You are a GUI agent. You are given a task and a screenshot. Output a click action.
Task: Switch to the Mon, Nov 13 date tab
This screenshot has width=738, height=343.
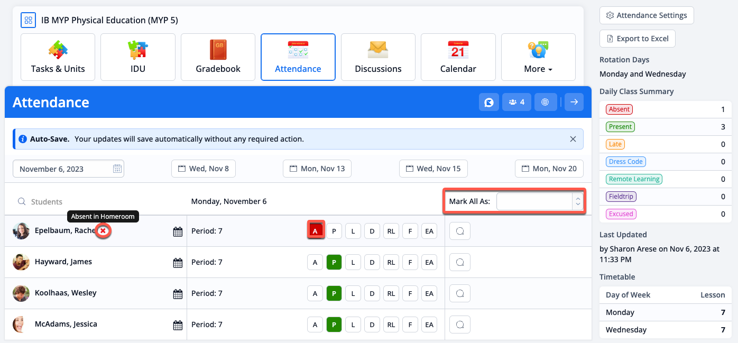tap(317, 168)
